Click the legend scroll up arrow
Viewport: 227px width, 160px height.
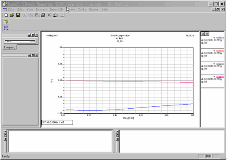(x=203, y=34)
